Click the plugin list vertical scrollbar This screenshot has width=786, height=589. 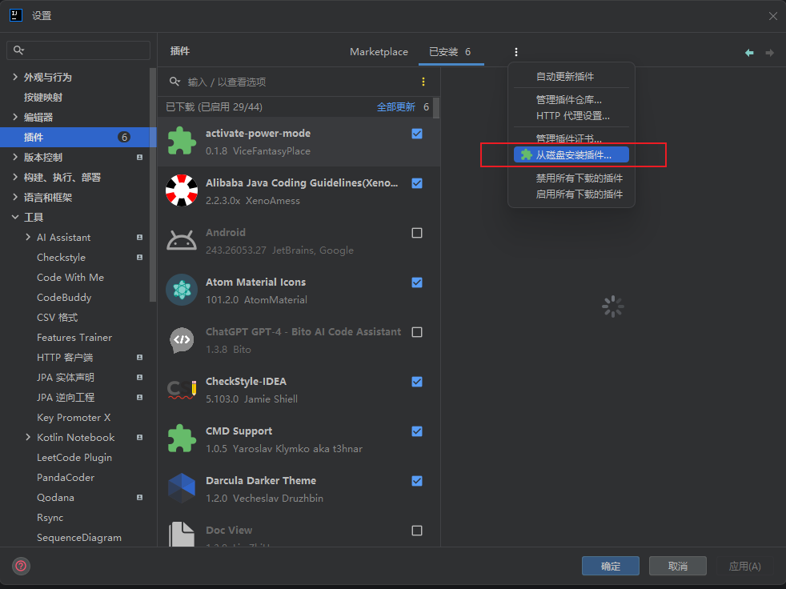(x=436, y=108)
